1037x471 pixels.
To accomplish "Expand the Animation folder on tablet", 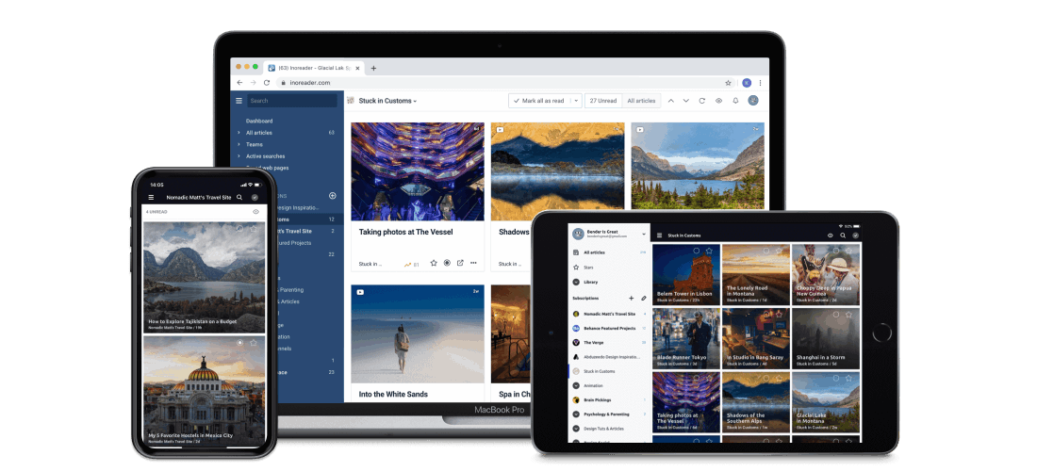I will coord(576,385).
